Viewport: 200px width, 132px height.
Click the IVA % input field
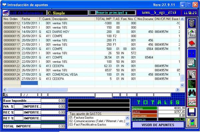(19, 106)
